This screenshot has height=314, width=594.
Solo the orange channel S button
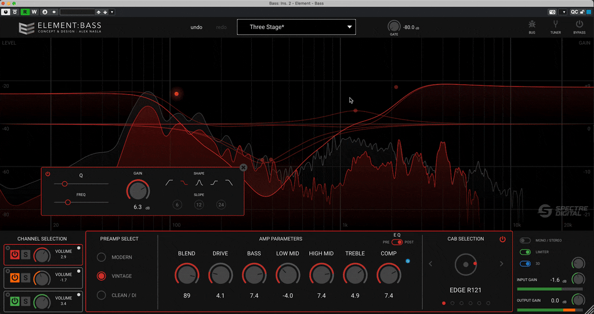pyautogui.click(x=26, y=277)
